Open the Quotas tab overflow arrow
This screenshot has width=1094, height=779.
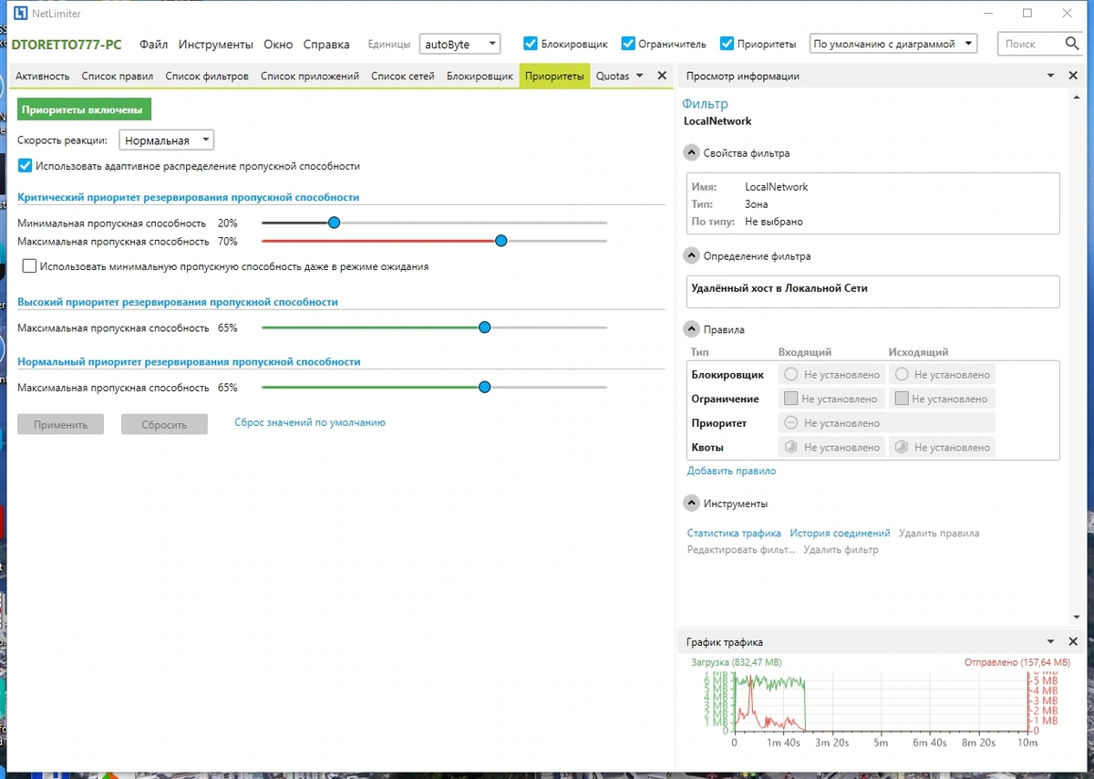(x=639, y=76)
